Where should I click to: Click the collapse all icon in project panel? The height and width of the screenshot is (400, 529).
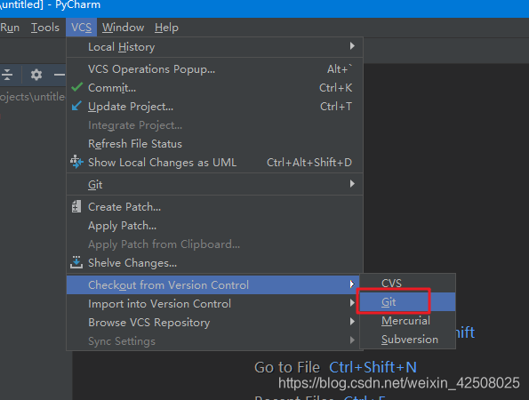tap(7, 75)
